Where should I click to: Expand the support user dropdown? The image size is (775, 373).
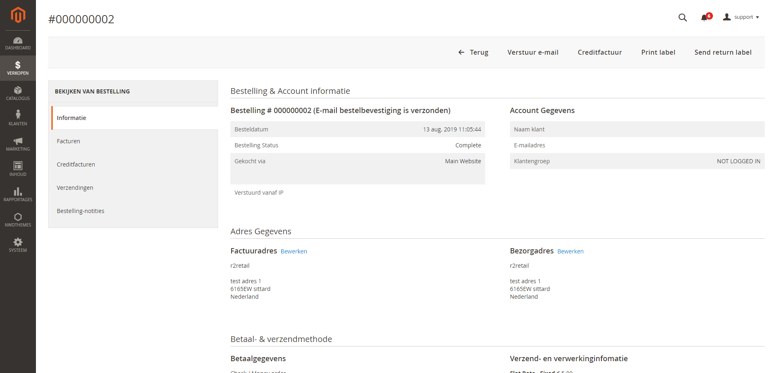[741, 17]
